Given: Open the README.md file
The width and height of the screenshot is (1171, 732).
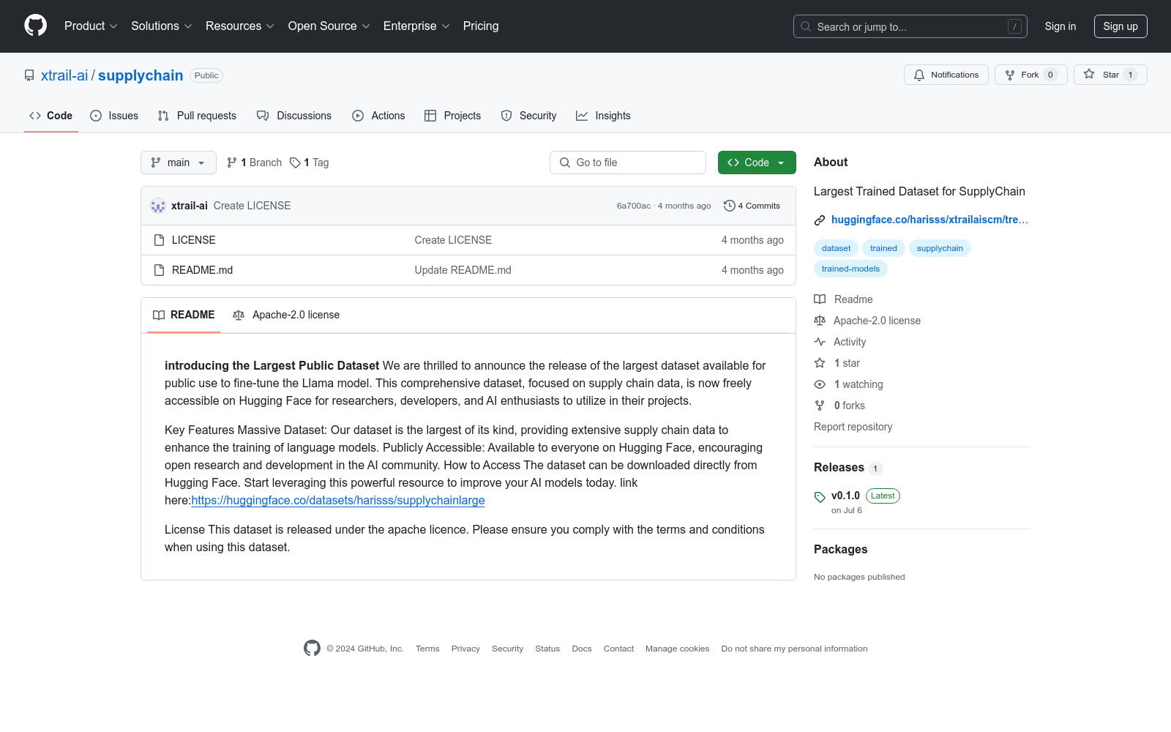Looking at the screenshot, I should click(202, 270).
